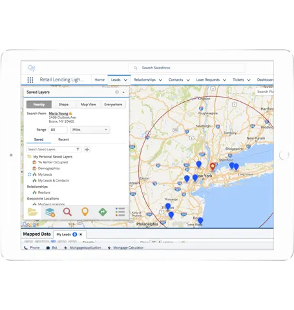Open the Relationships tab dropdown chevron
The image size is (294, 310).
(x=160, y=80)
